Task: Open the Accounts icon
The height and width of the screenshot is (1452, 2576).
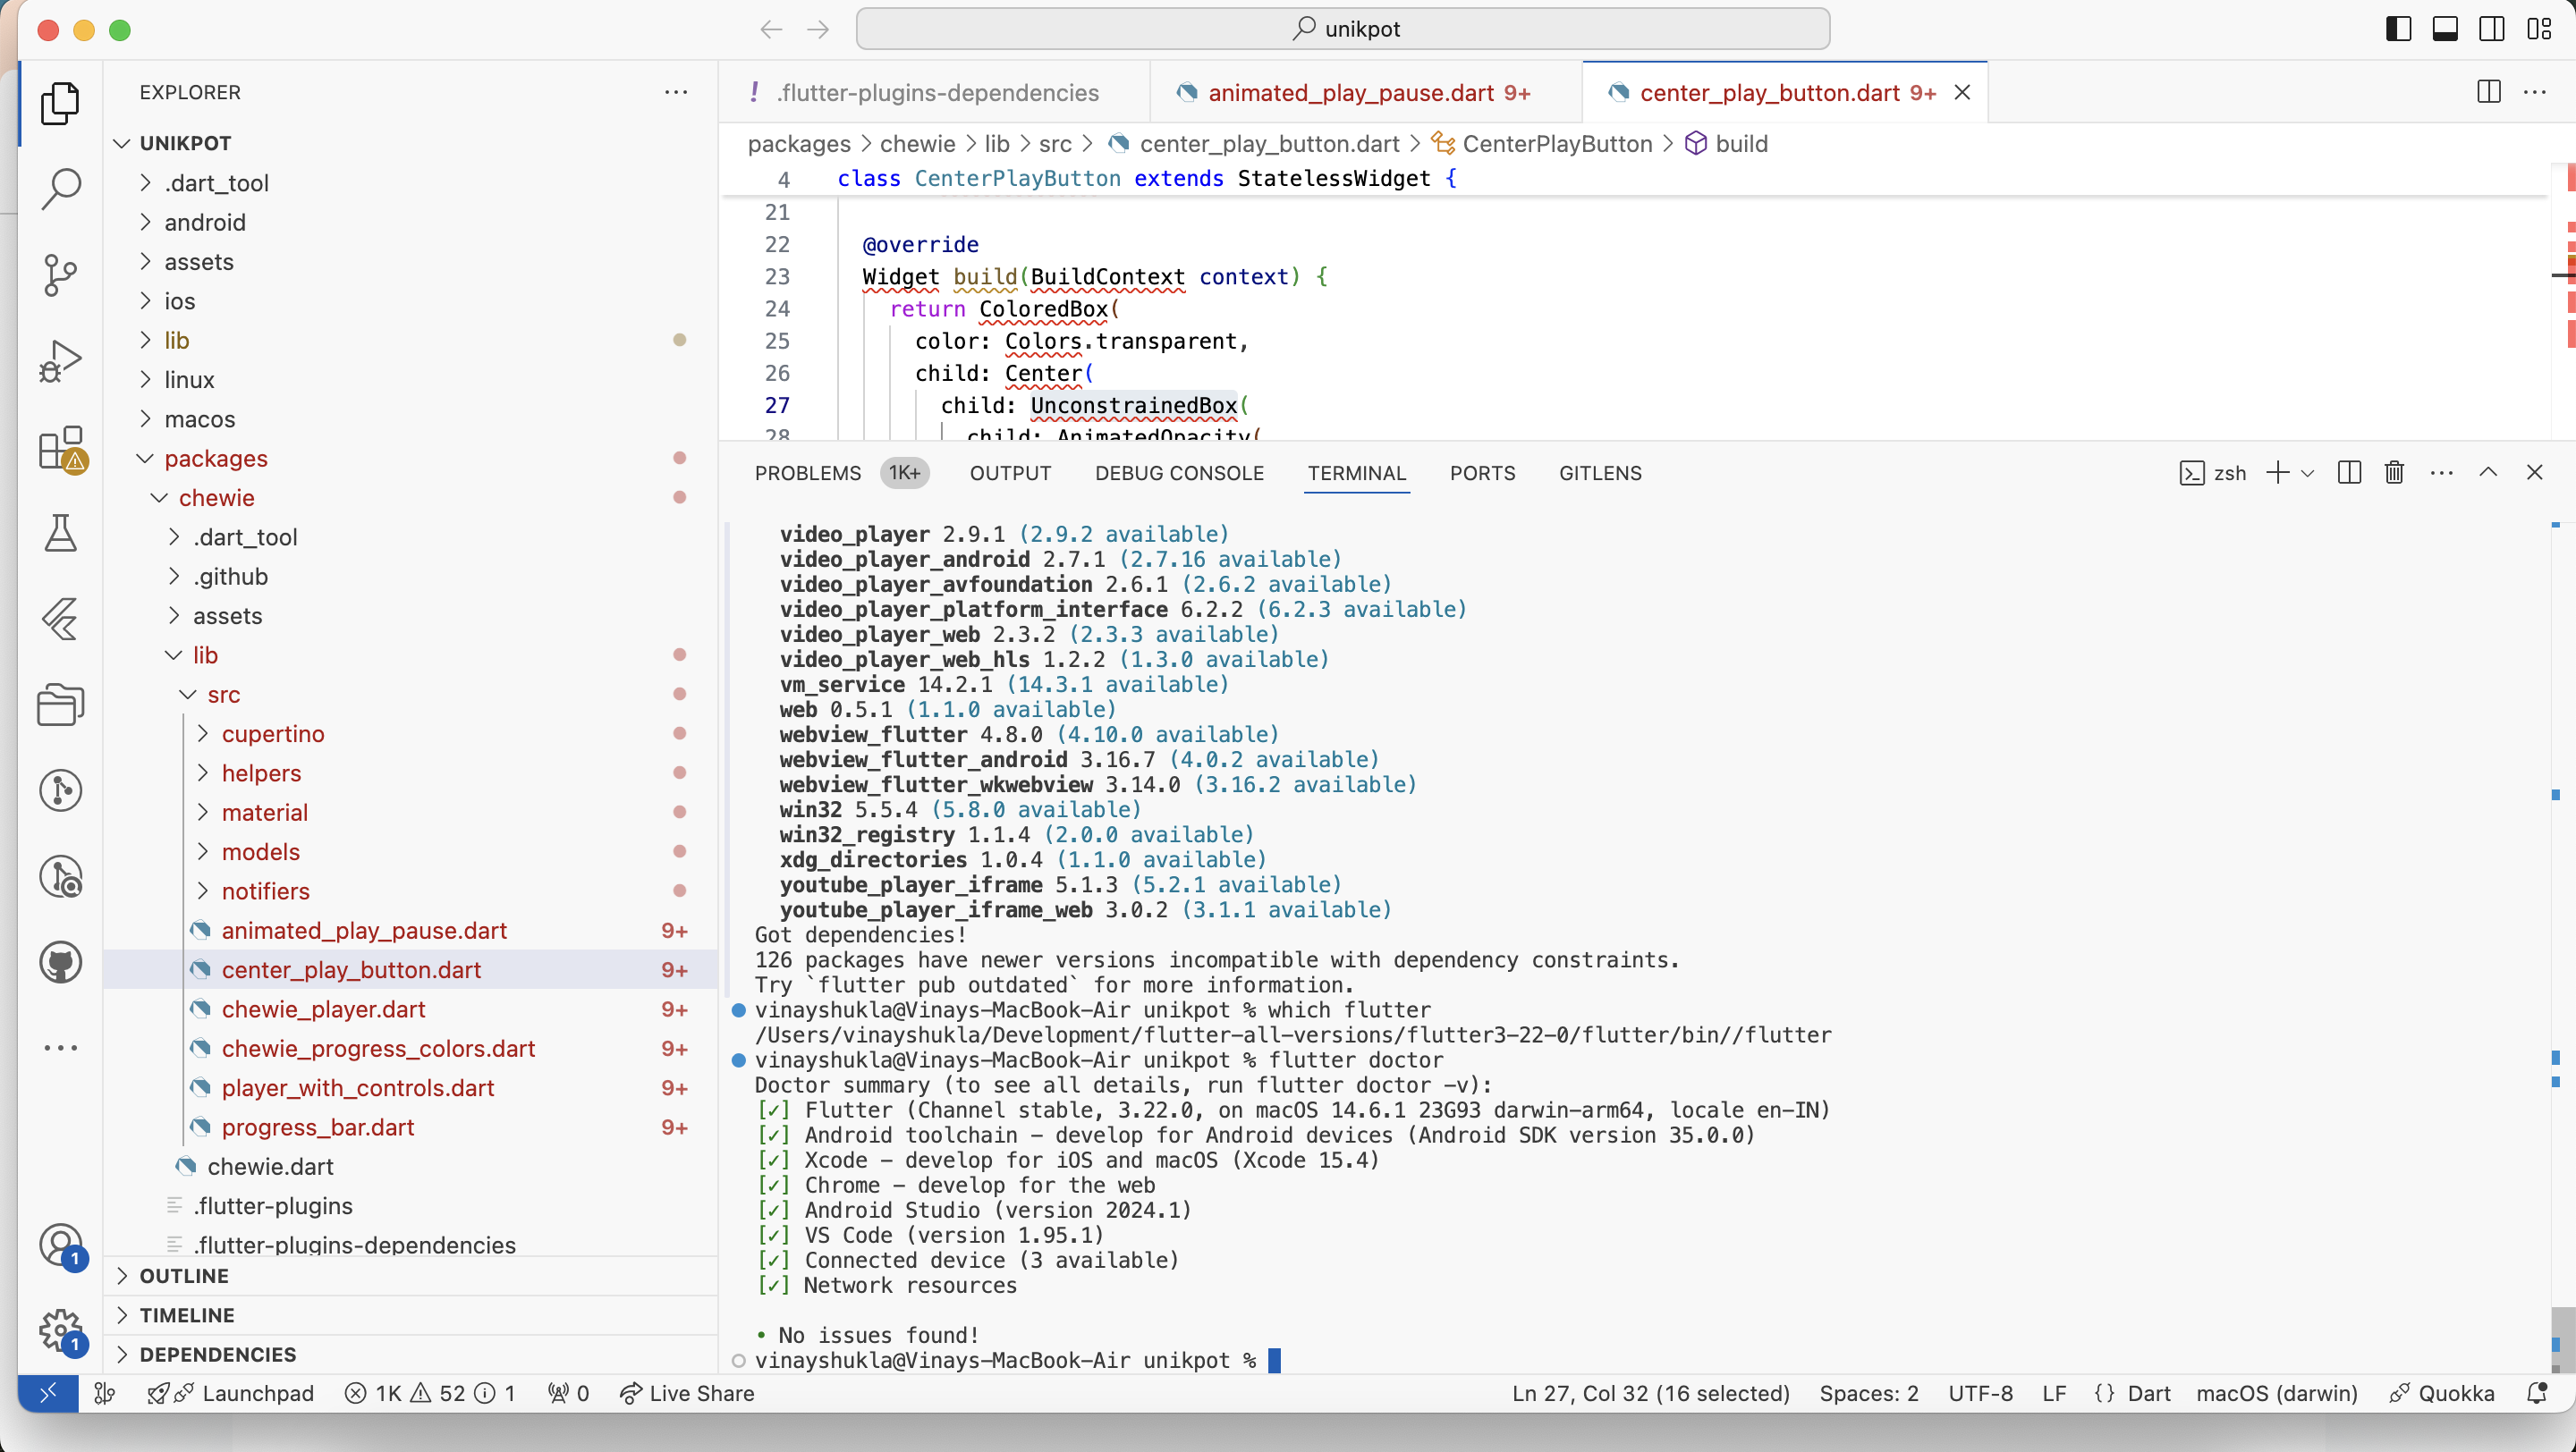Action: pos(62,1246)
